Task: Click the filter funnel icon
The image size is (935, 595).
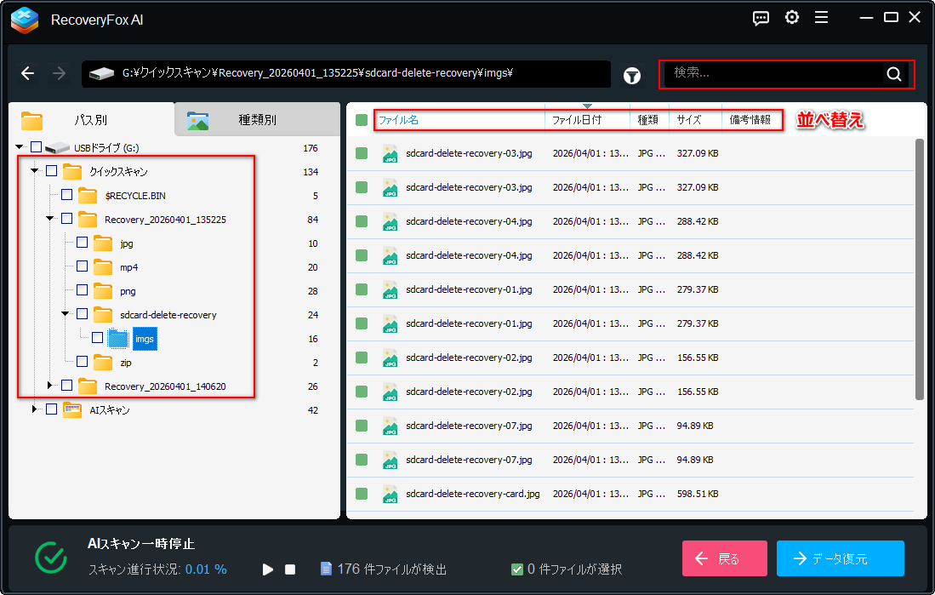Action: [631, 75]
